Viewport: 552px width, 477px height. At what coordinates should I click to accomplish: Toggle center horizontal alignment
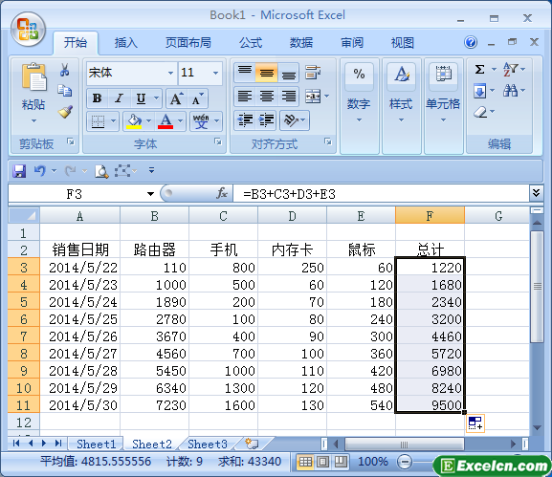tap(267, 97)
